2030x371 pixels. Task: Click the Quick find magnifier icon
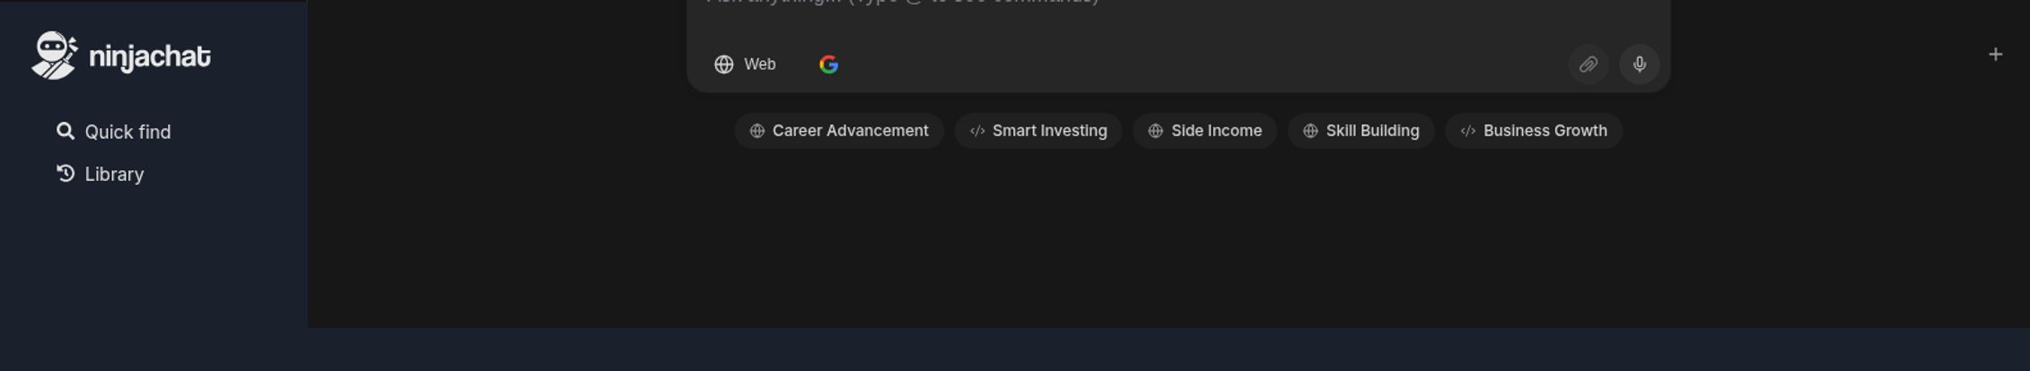point(65,132)
